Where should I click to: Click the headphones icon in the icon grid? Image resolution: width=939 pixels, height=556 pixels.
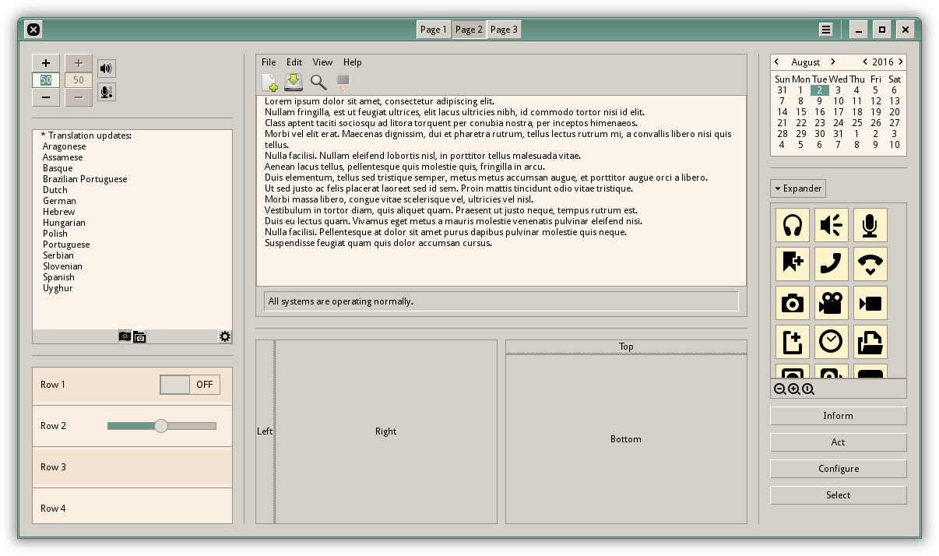pyautogui.click(x=793, y=225)
